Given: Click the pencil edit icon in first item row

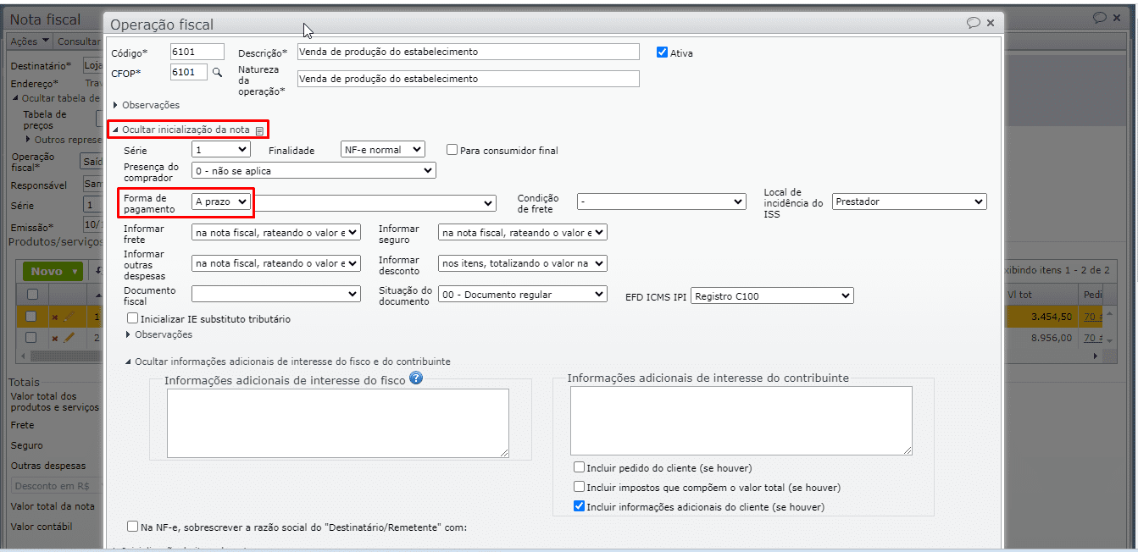Looking at the screenshot, I should [x=69, y=316].
